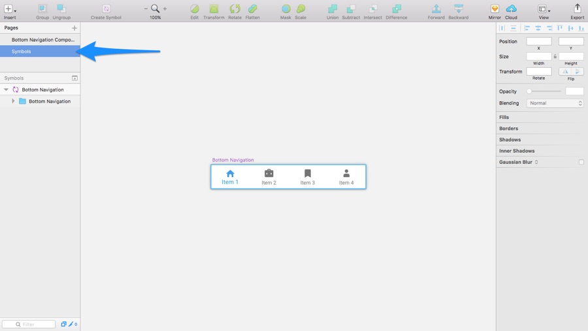Screen dimensions: 588x331
Task: Distribute vertically alignment icon
Action: click(x=514, y=28)
